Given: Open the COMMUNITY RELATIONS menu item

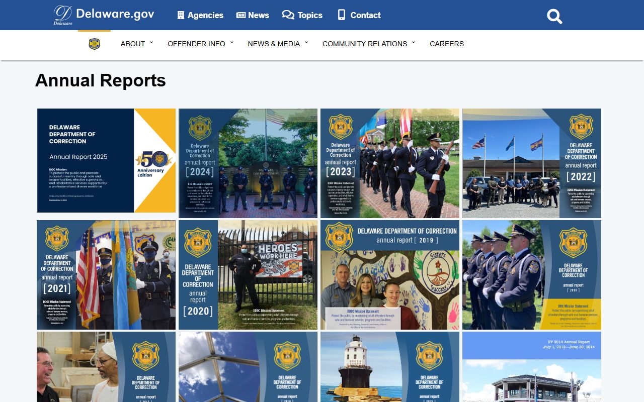Looking at the screenshot, I should pos(365,44).
